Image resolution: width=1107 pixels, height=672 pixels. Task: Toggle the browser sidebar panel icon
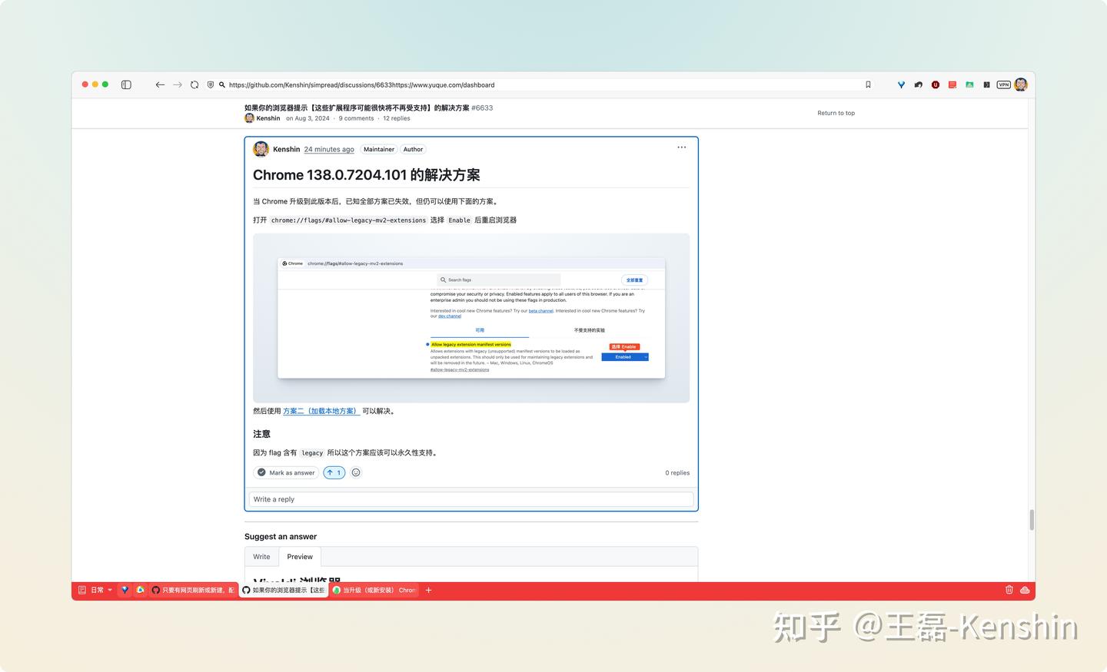pyautogui.click(x=126, y=84)
